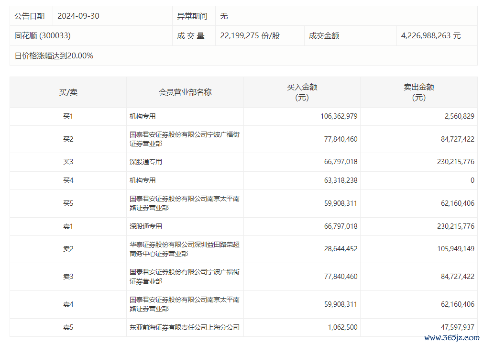The width and height of the screenshot is (483, 345).
Task: Select turnover amount 4,226,988,263 元
Action: 430,36
